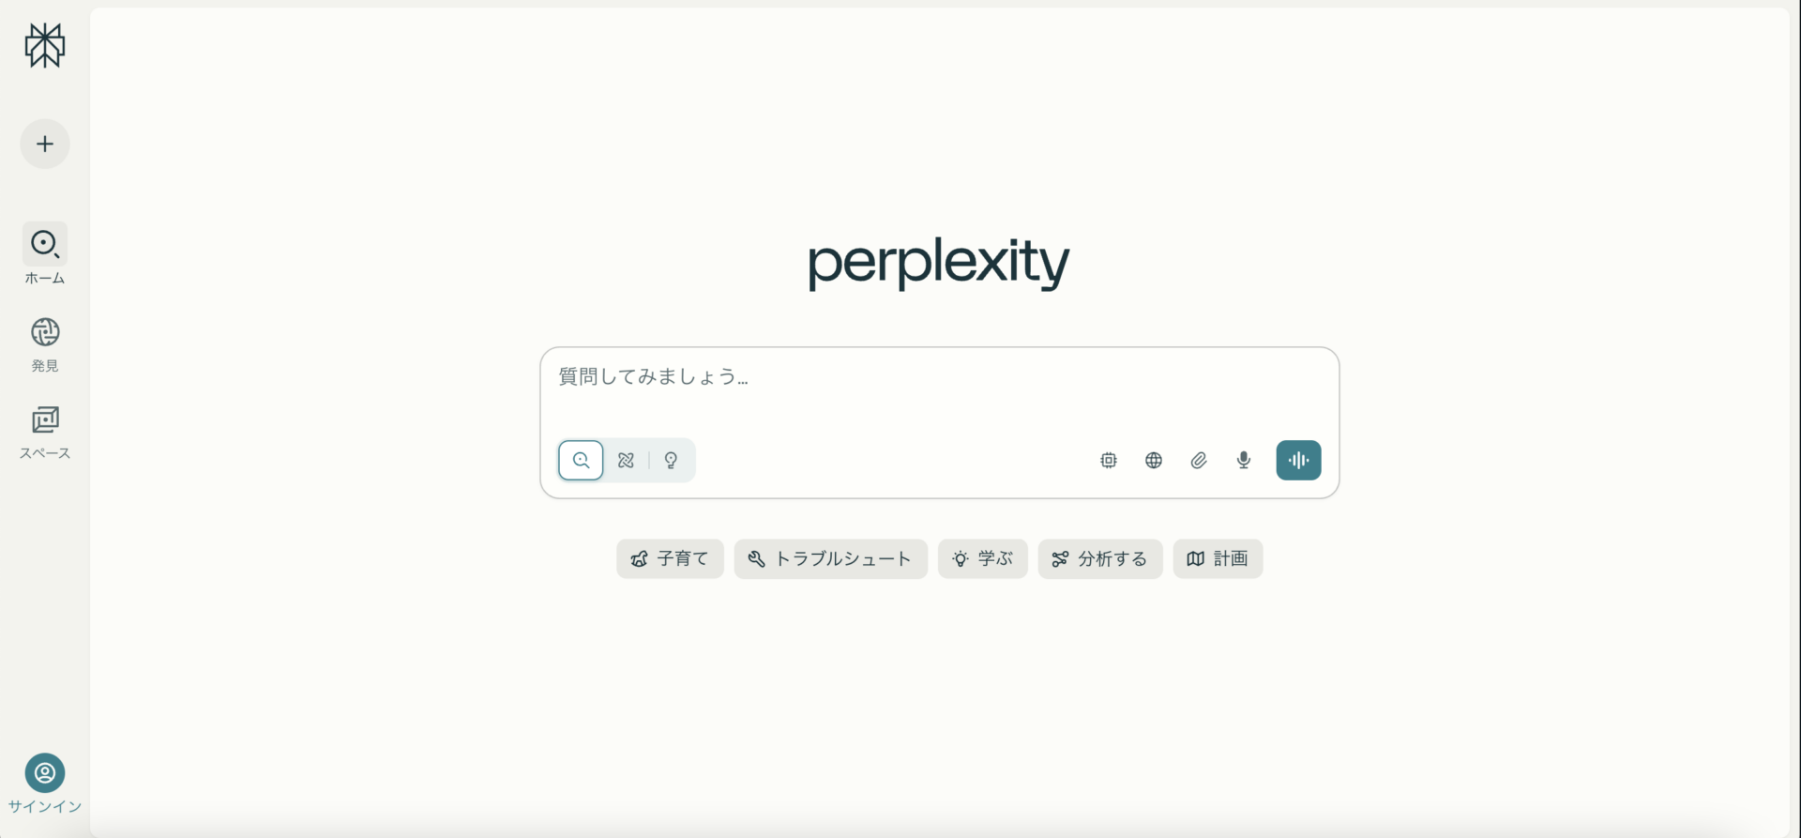1801x838 pixels.
Task: Select the 学ぶ suggestion chip
Action: [982, 558]
